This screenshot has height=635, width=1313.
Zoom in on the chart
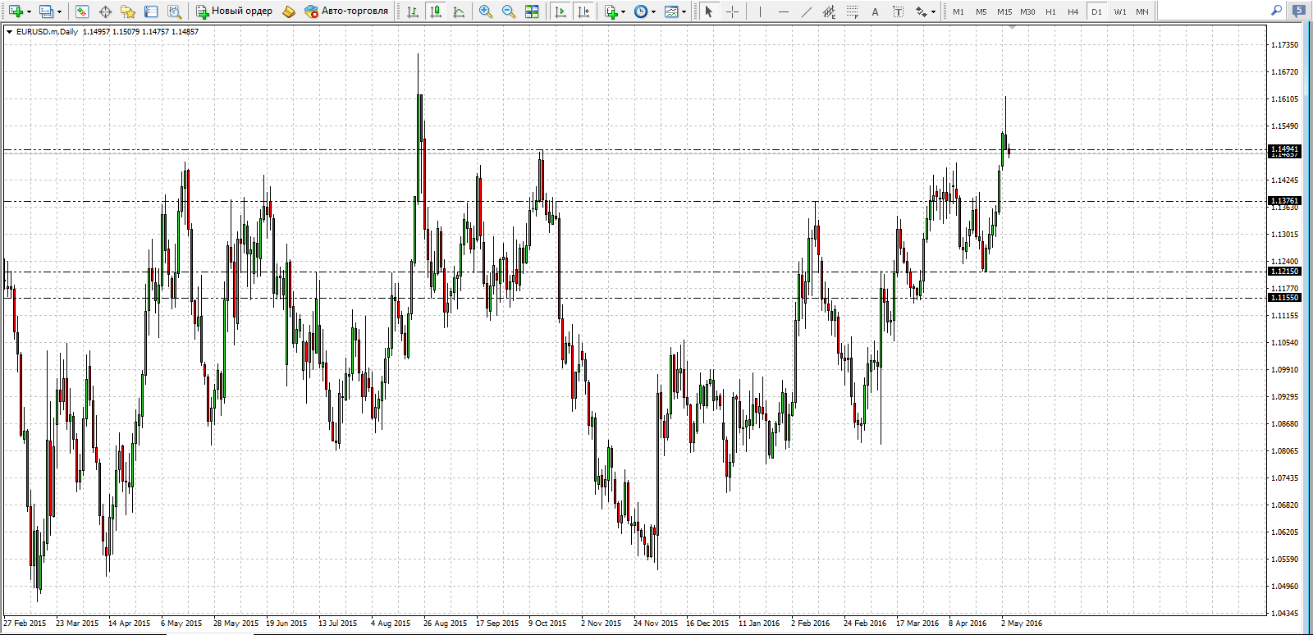pos(486,11)
